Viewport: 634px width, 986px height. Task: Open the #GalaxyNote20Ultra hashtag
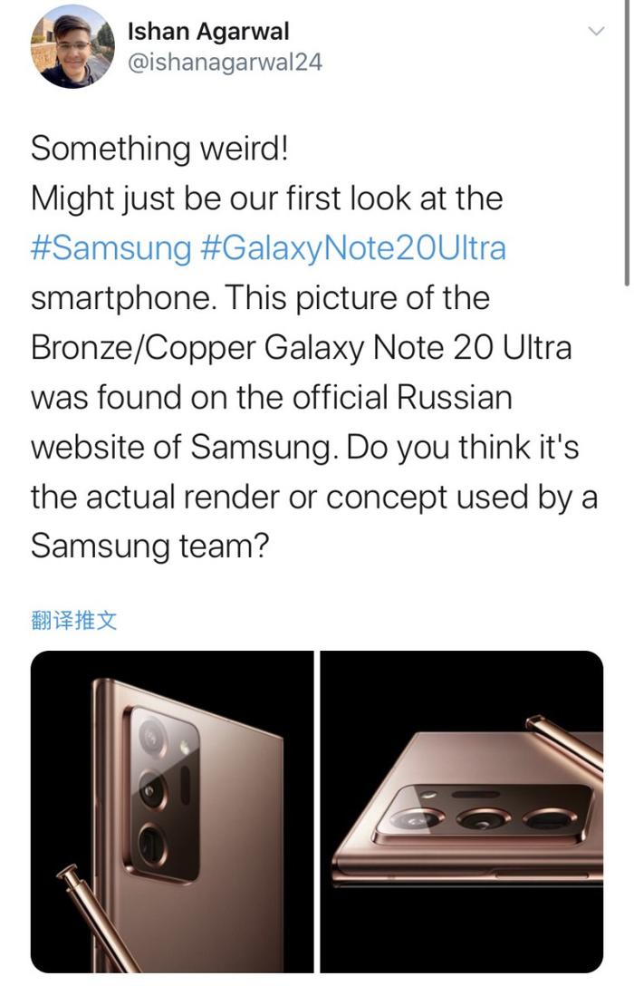point(352,249)
